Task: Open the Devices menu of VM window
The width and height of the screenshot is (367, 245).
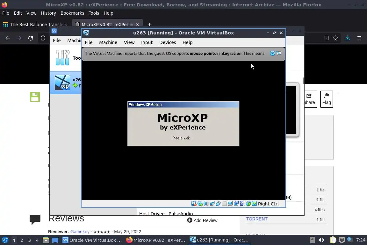Action: [168, 42]
